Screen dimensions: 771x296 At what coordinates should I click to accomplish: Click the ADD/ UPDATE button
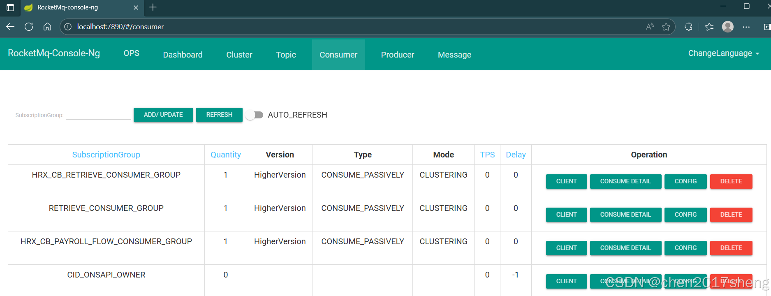(163, 115)
